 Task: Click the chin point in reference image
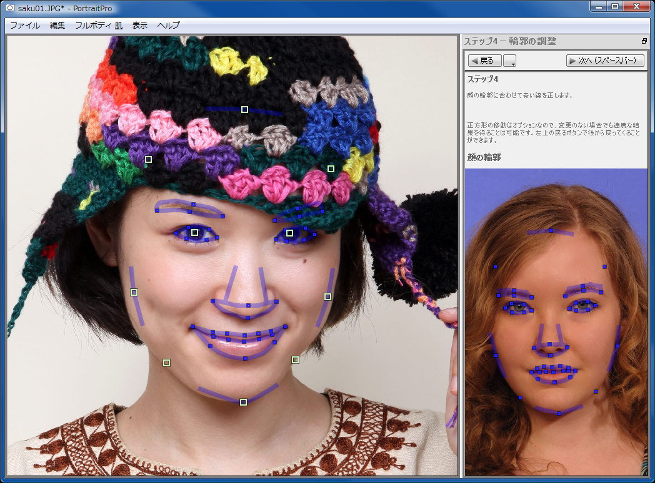(x=559, y=413)
